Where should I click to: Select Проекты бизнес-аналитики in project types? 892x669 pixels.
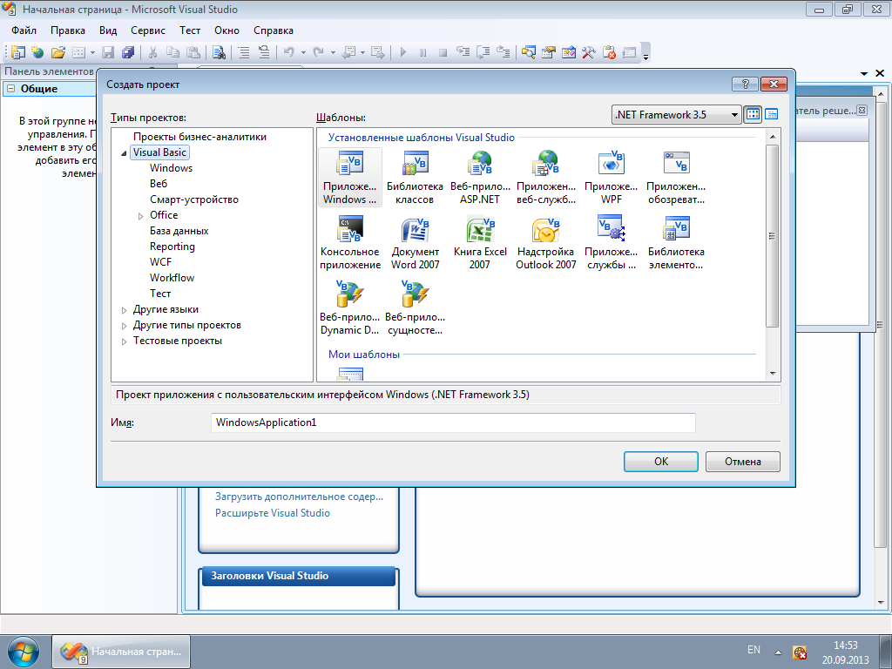(199, 137)
